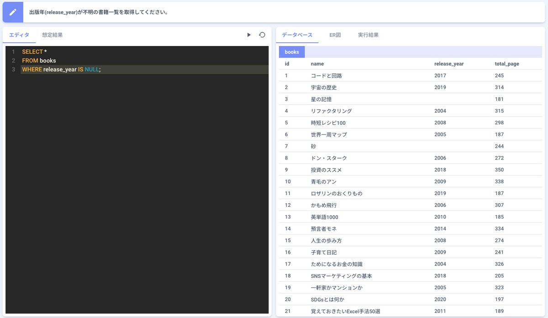Select the 青毛のアン cell

tap(324, 182)
